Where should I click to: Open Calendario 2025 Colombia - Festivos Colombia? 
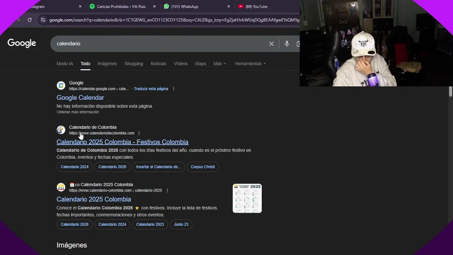click(122, 142)
